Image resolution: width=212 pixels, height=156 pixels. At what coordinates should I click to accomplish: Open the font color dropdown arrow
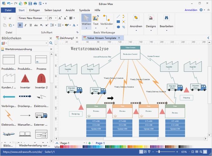tap(77, 25)
